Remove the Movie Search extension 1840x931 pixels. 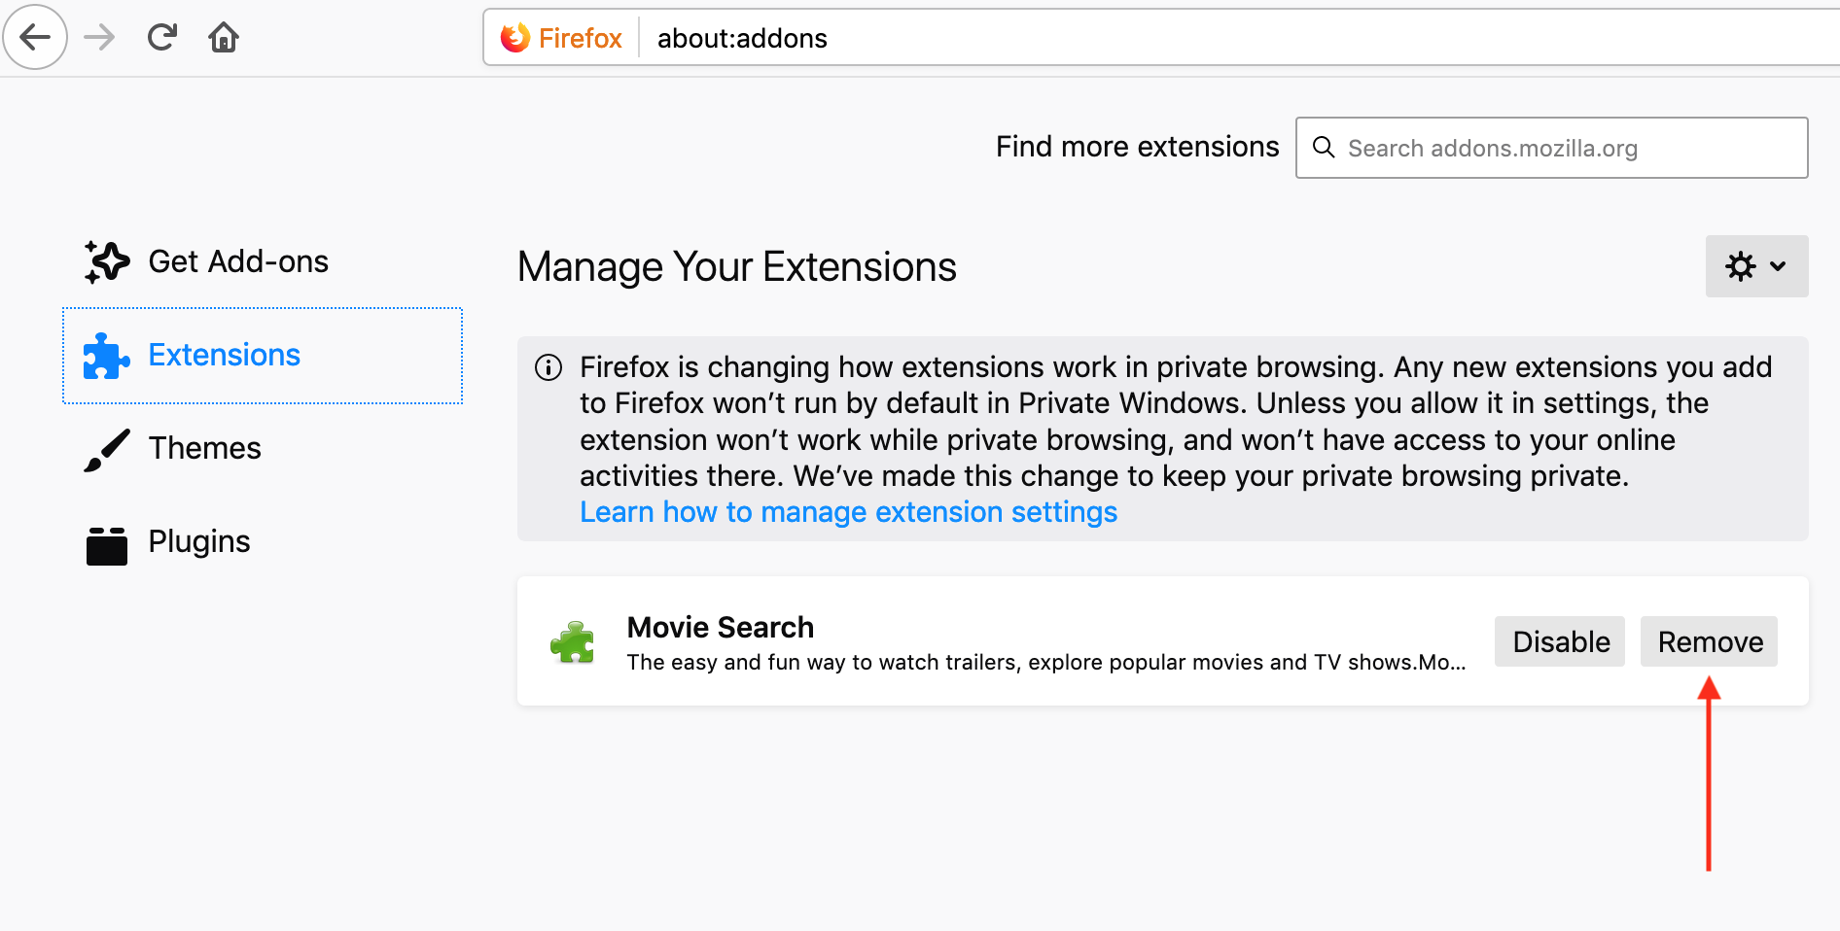(x=1709, y=641)
